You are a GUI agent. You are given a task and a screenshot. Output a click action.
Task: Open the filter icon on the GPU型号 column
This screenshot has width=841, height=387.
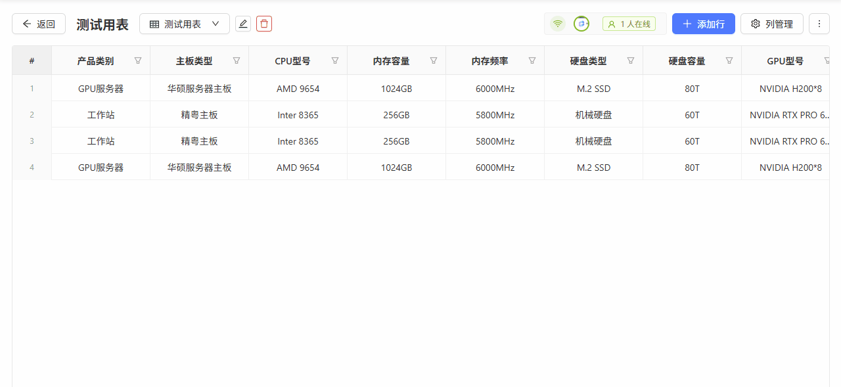click(x=827, y=60)
